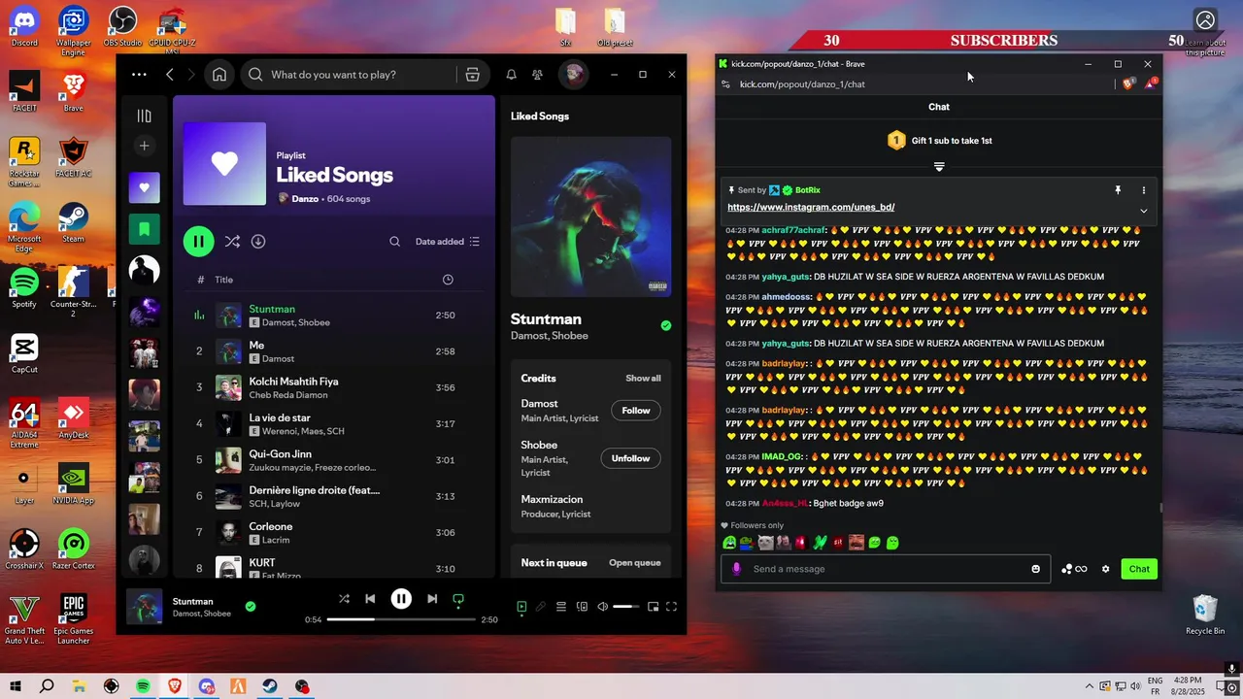Show hidden system tray icons
Image resolution: width=1243 pixels, height=699 pixels.
[1090, 686]
